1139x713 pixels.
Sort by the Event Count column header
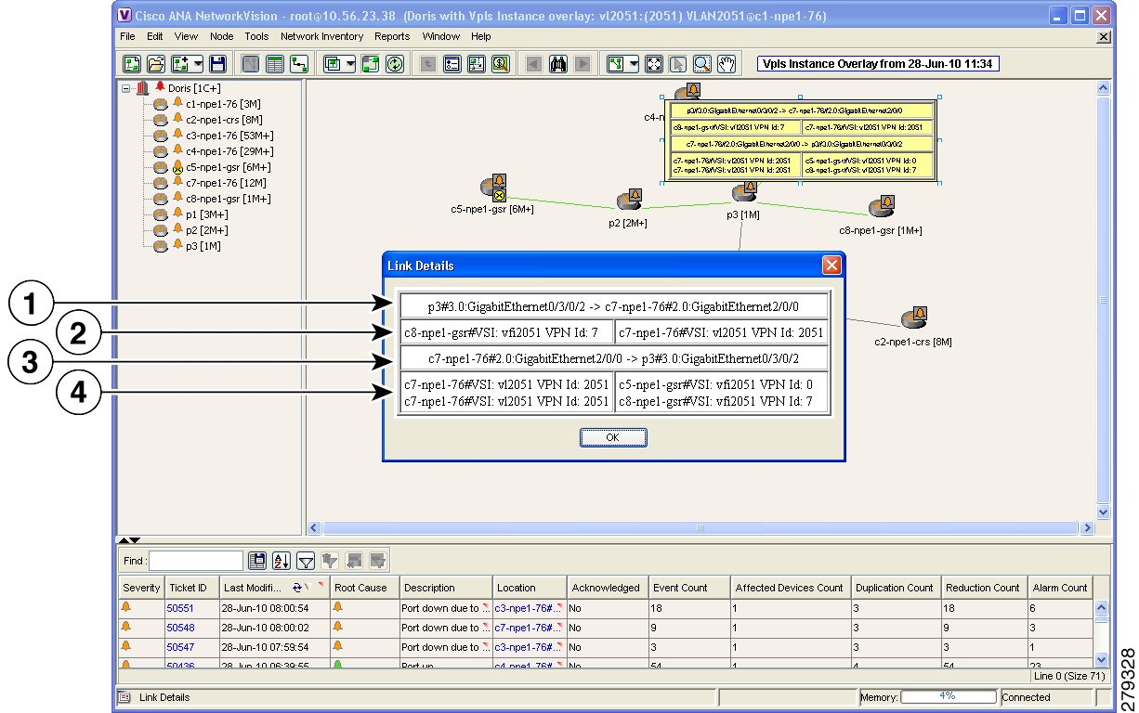click(x=691, y=588)
